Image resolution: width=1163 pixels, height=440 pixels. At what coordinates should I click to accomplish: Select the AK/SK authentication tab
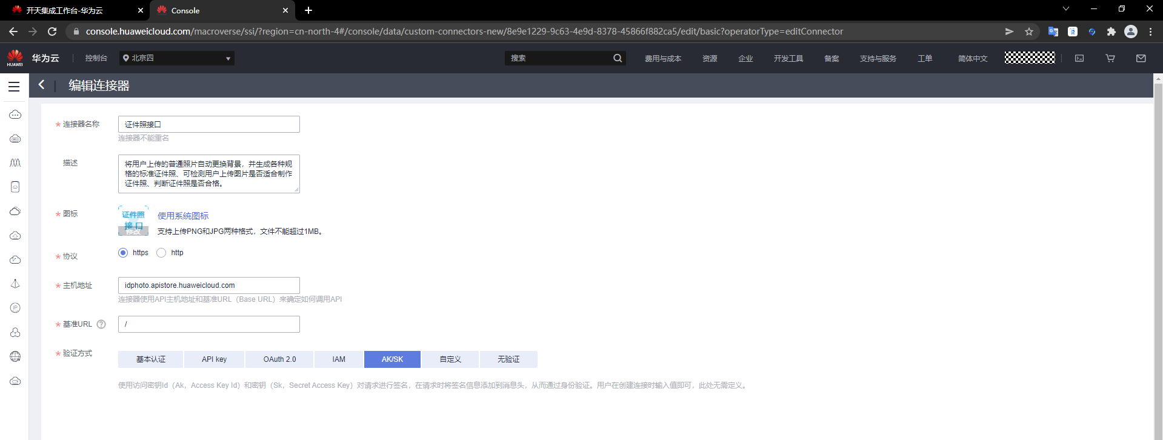(x=392, y=359)
